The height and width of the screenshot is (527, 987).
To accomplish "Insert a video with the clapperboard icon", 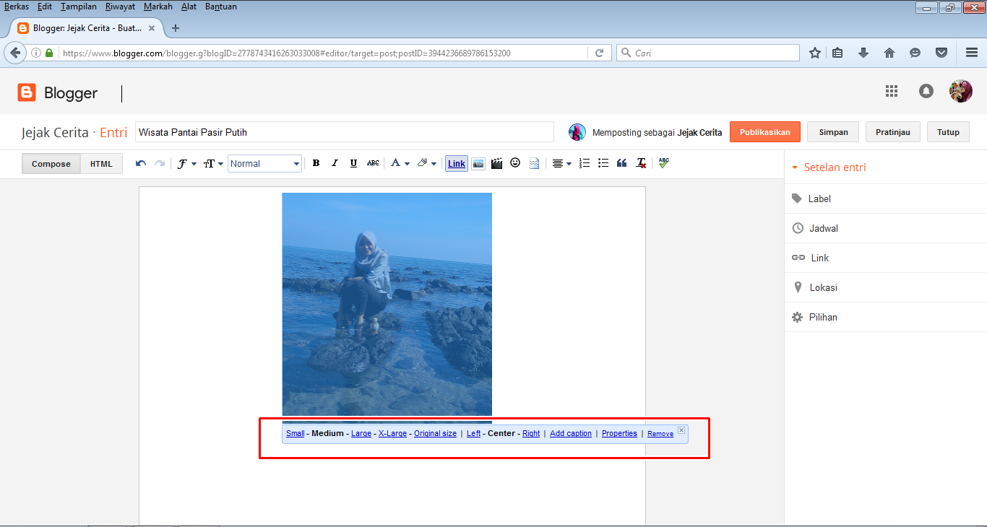I will 496,164.
